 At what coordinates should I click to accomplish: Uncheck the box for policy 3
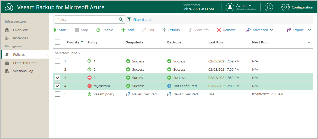58,78
